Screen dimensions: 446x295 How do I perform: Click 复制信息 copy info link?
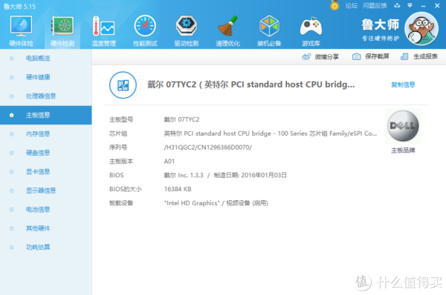click(x=403, y=84)
